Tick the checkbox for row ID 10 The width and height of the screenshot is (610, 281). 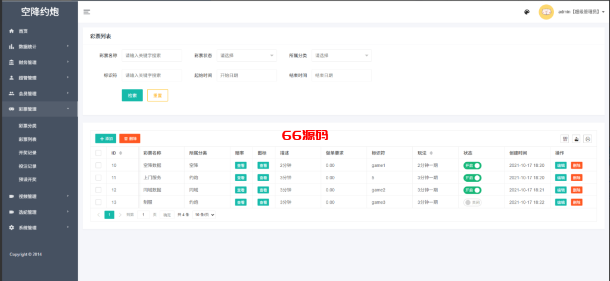point(98,165)
